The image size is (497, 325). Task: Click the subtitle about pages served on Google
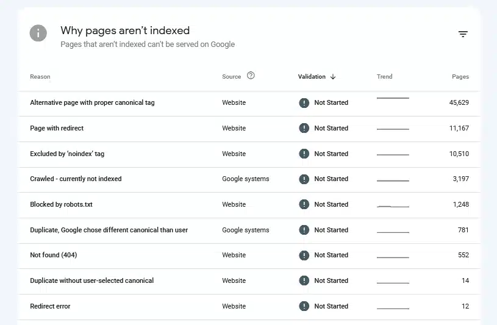click(148, 45)
